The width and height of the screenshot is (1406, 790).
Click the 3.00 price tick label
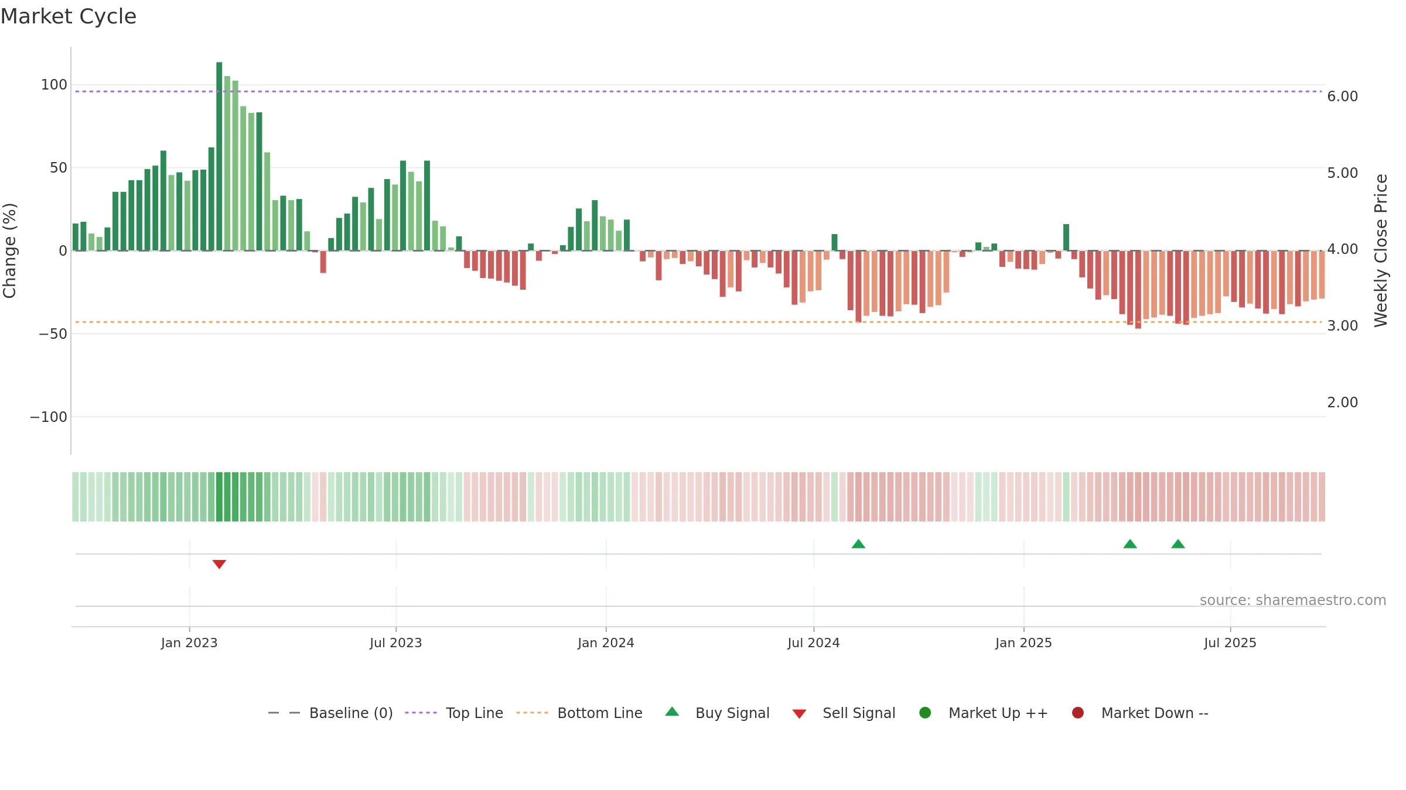coord(1343,326)
